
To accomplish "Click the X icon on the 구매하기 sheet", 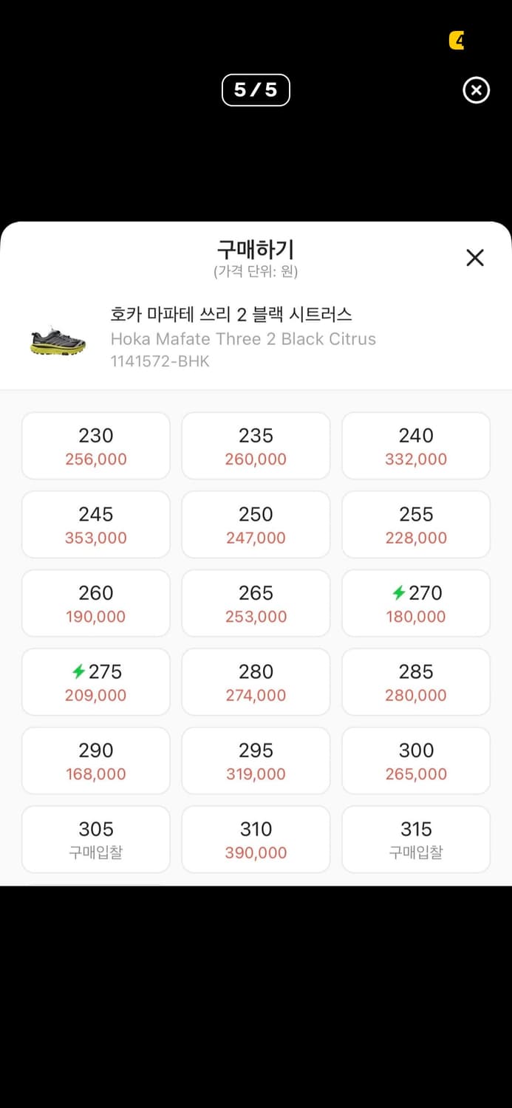I will coord(474,257).
